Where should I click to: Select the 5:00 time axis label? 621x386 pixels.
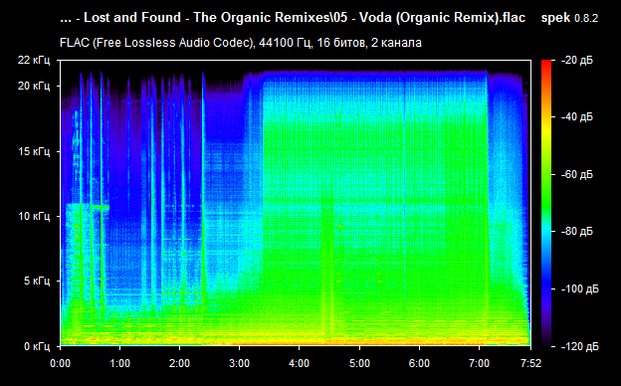point(359,363)
